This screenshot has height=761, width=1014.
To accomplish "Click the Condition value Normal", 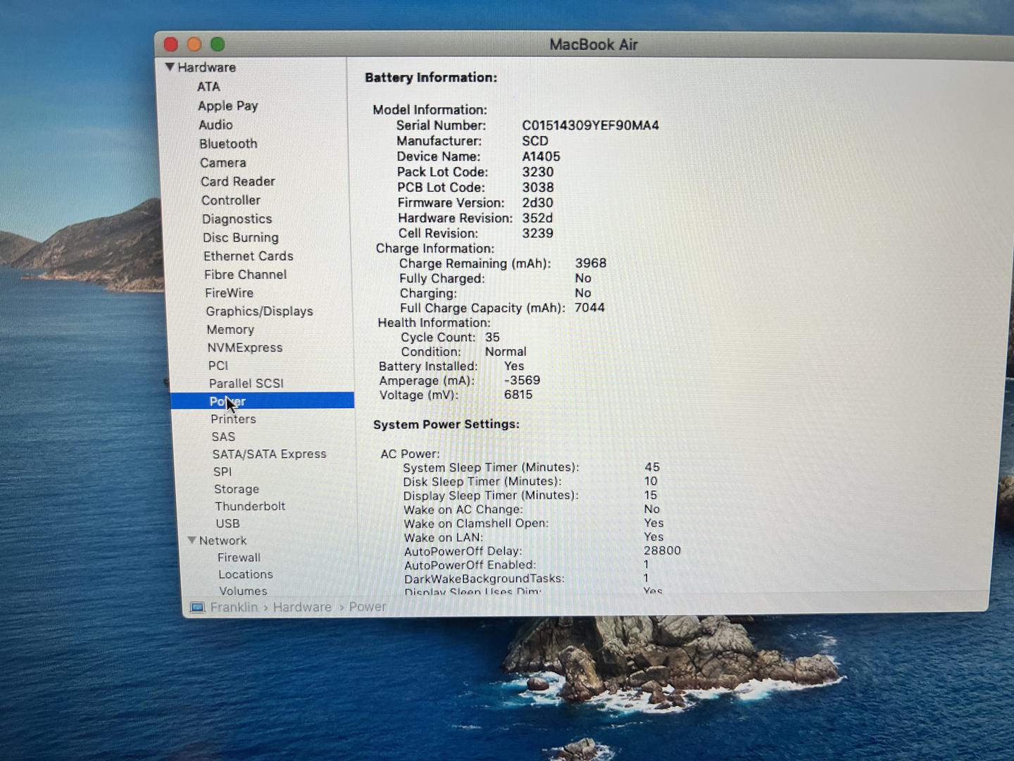I will (506, 352).
